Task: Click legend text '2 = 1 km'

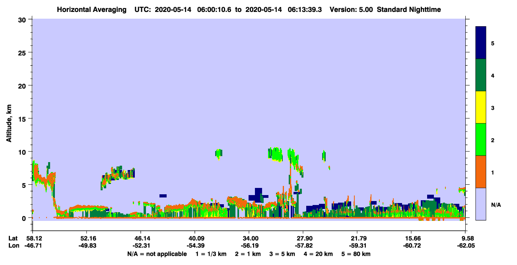Action: (248, 254)
